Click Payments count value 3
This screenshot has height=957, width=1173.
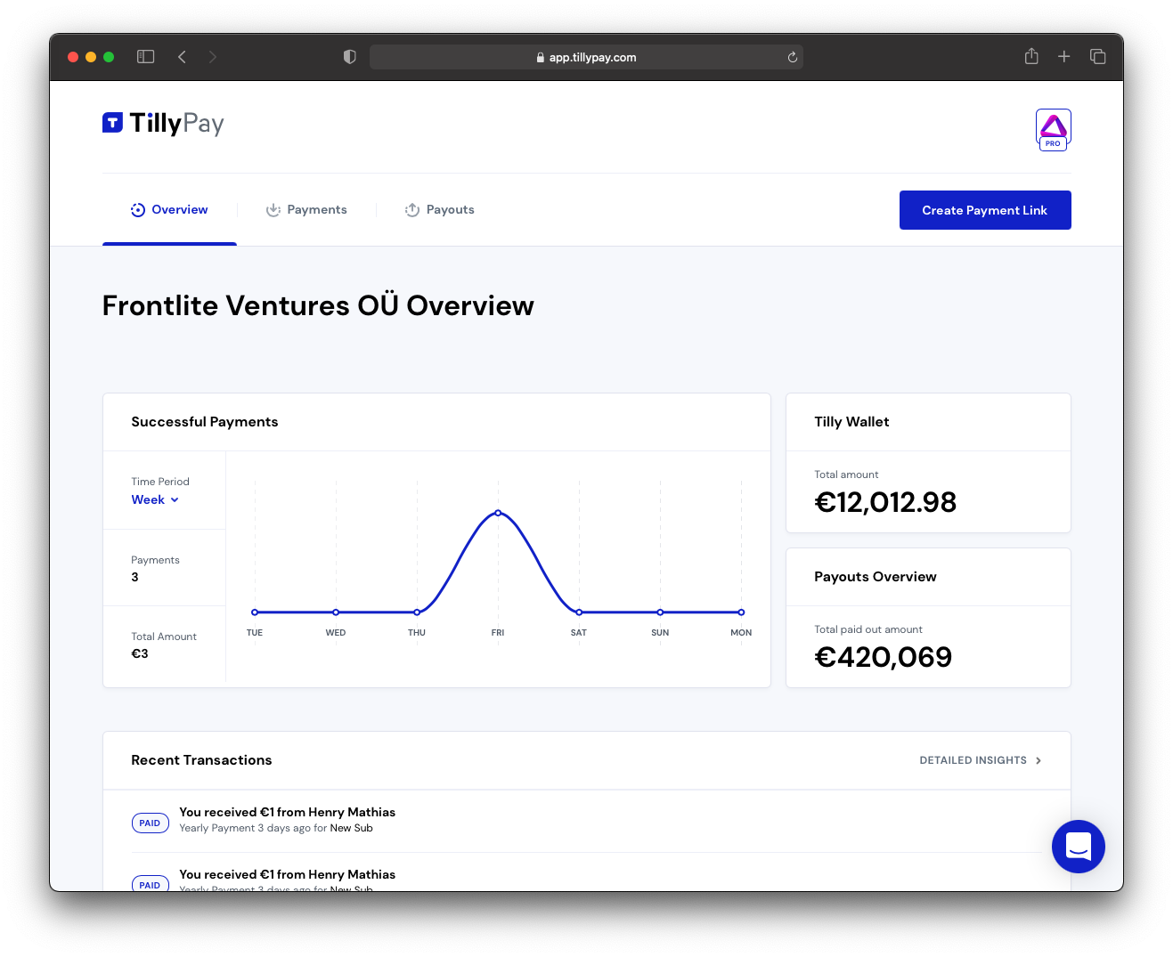[x=135, y=577]
